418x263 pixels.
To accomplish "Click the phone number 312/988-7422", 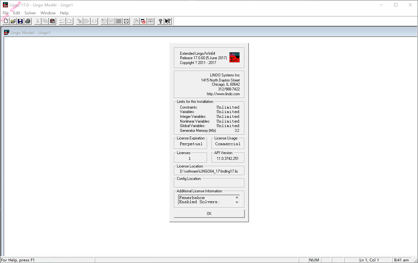I will point(229,89).
